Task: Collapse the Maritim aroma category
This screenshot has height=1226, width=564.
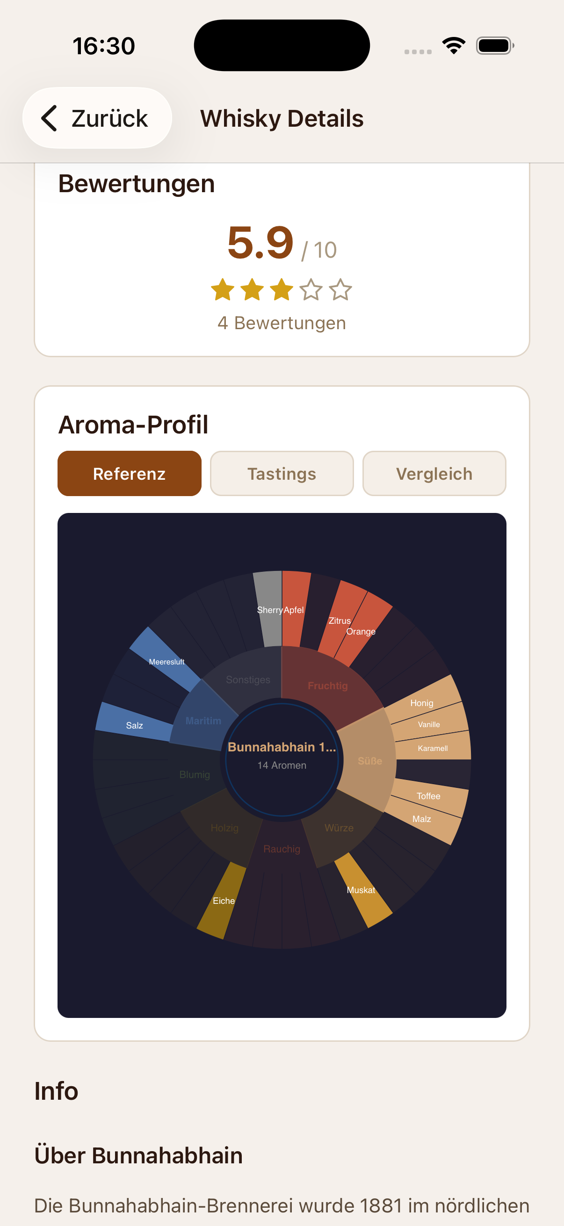Action: click(x=203, y=721)
